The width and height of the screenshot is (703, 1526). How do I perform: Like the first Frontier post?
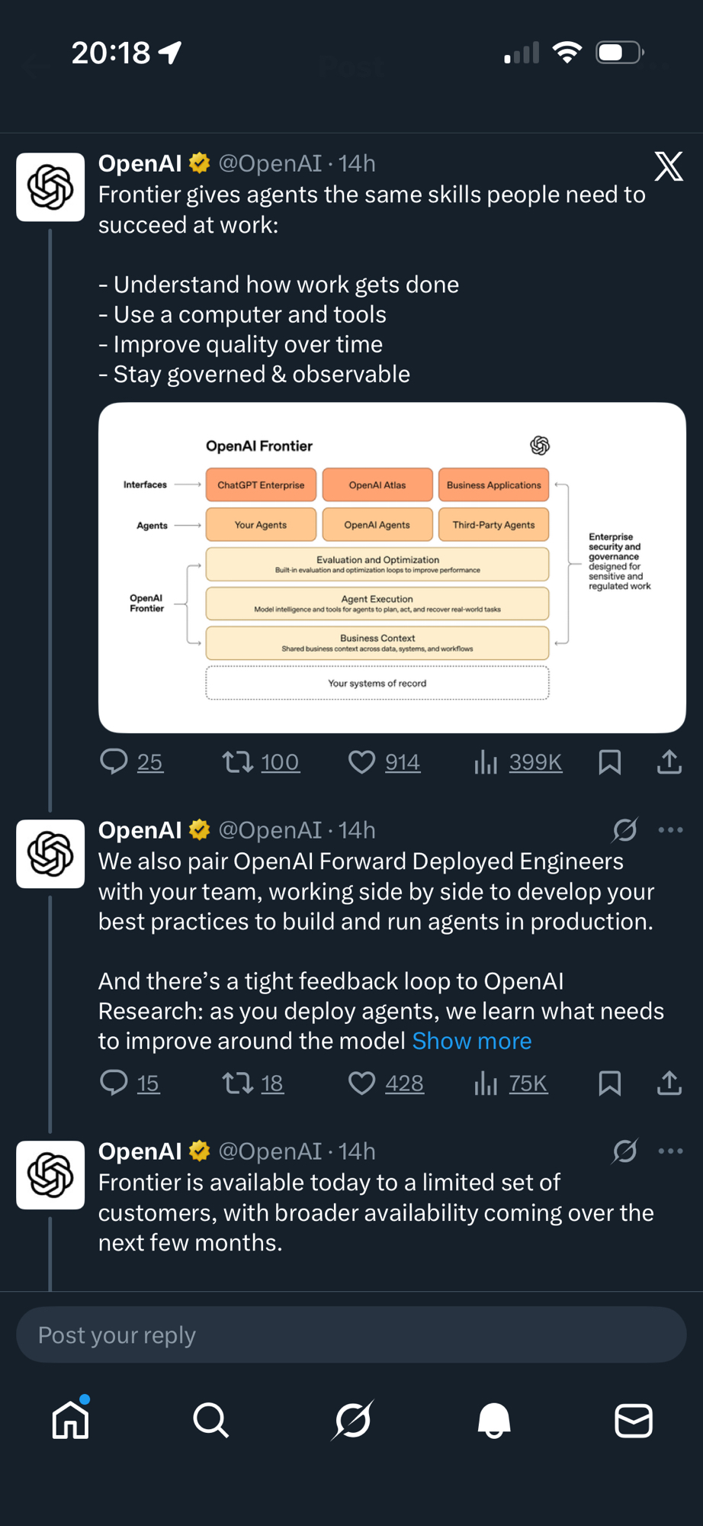click(362, 761)
